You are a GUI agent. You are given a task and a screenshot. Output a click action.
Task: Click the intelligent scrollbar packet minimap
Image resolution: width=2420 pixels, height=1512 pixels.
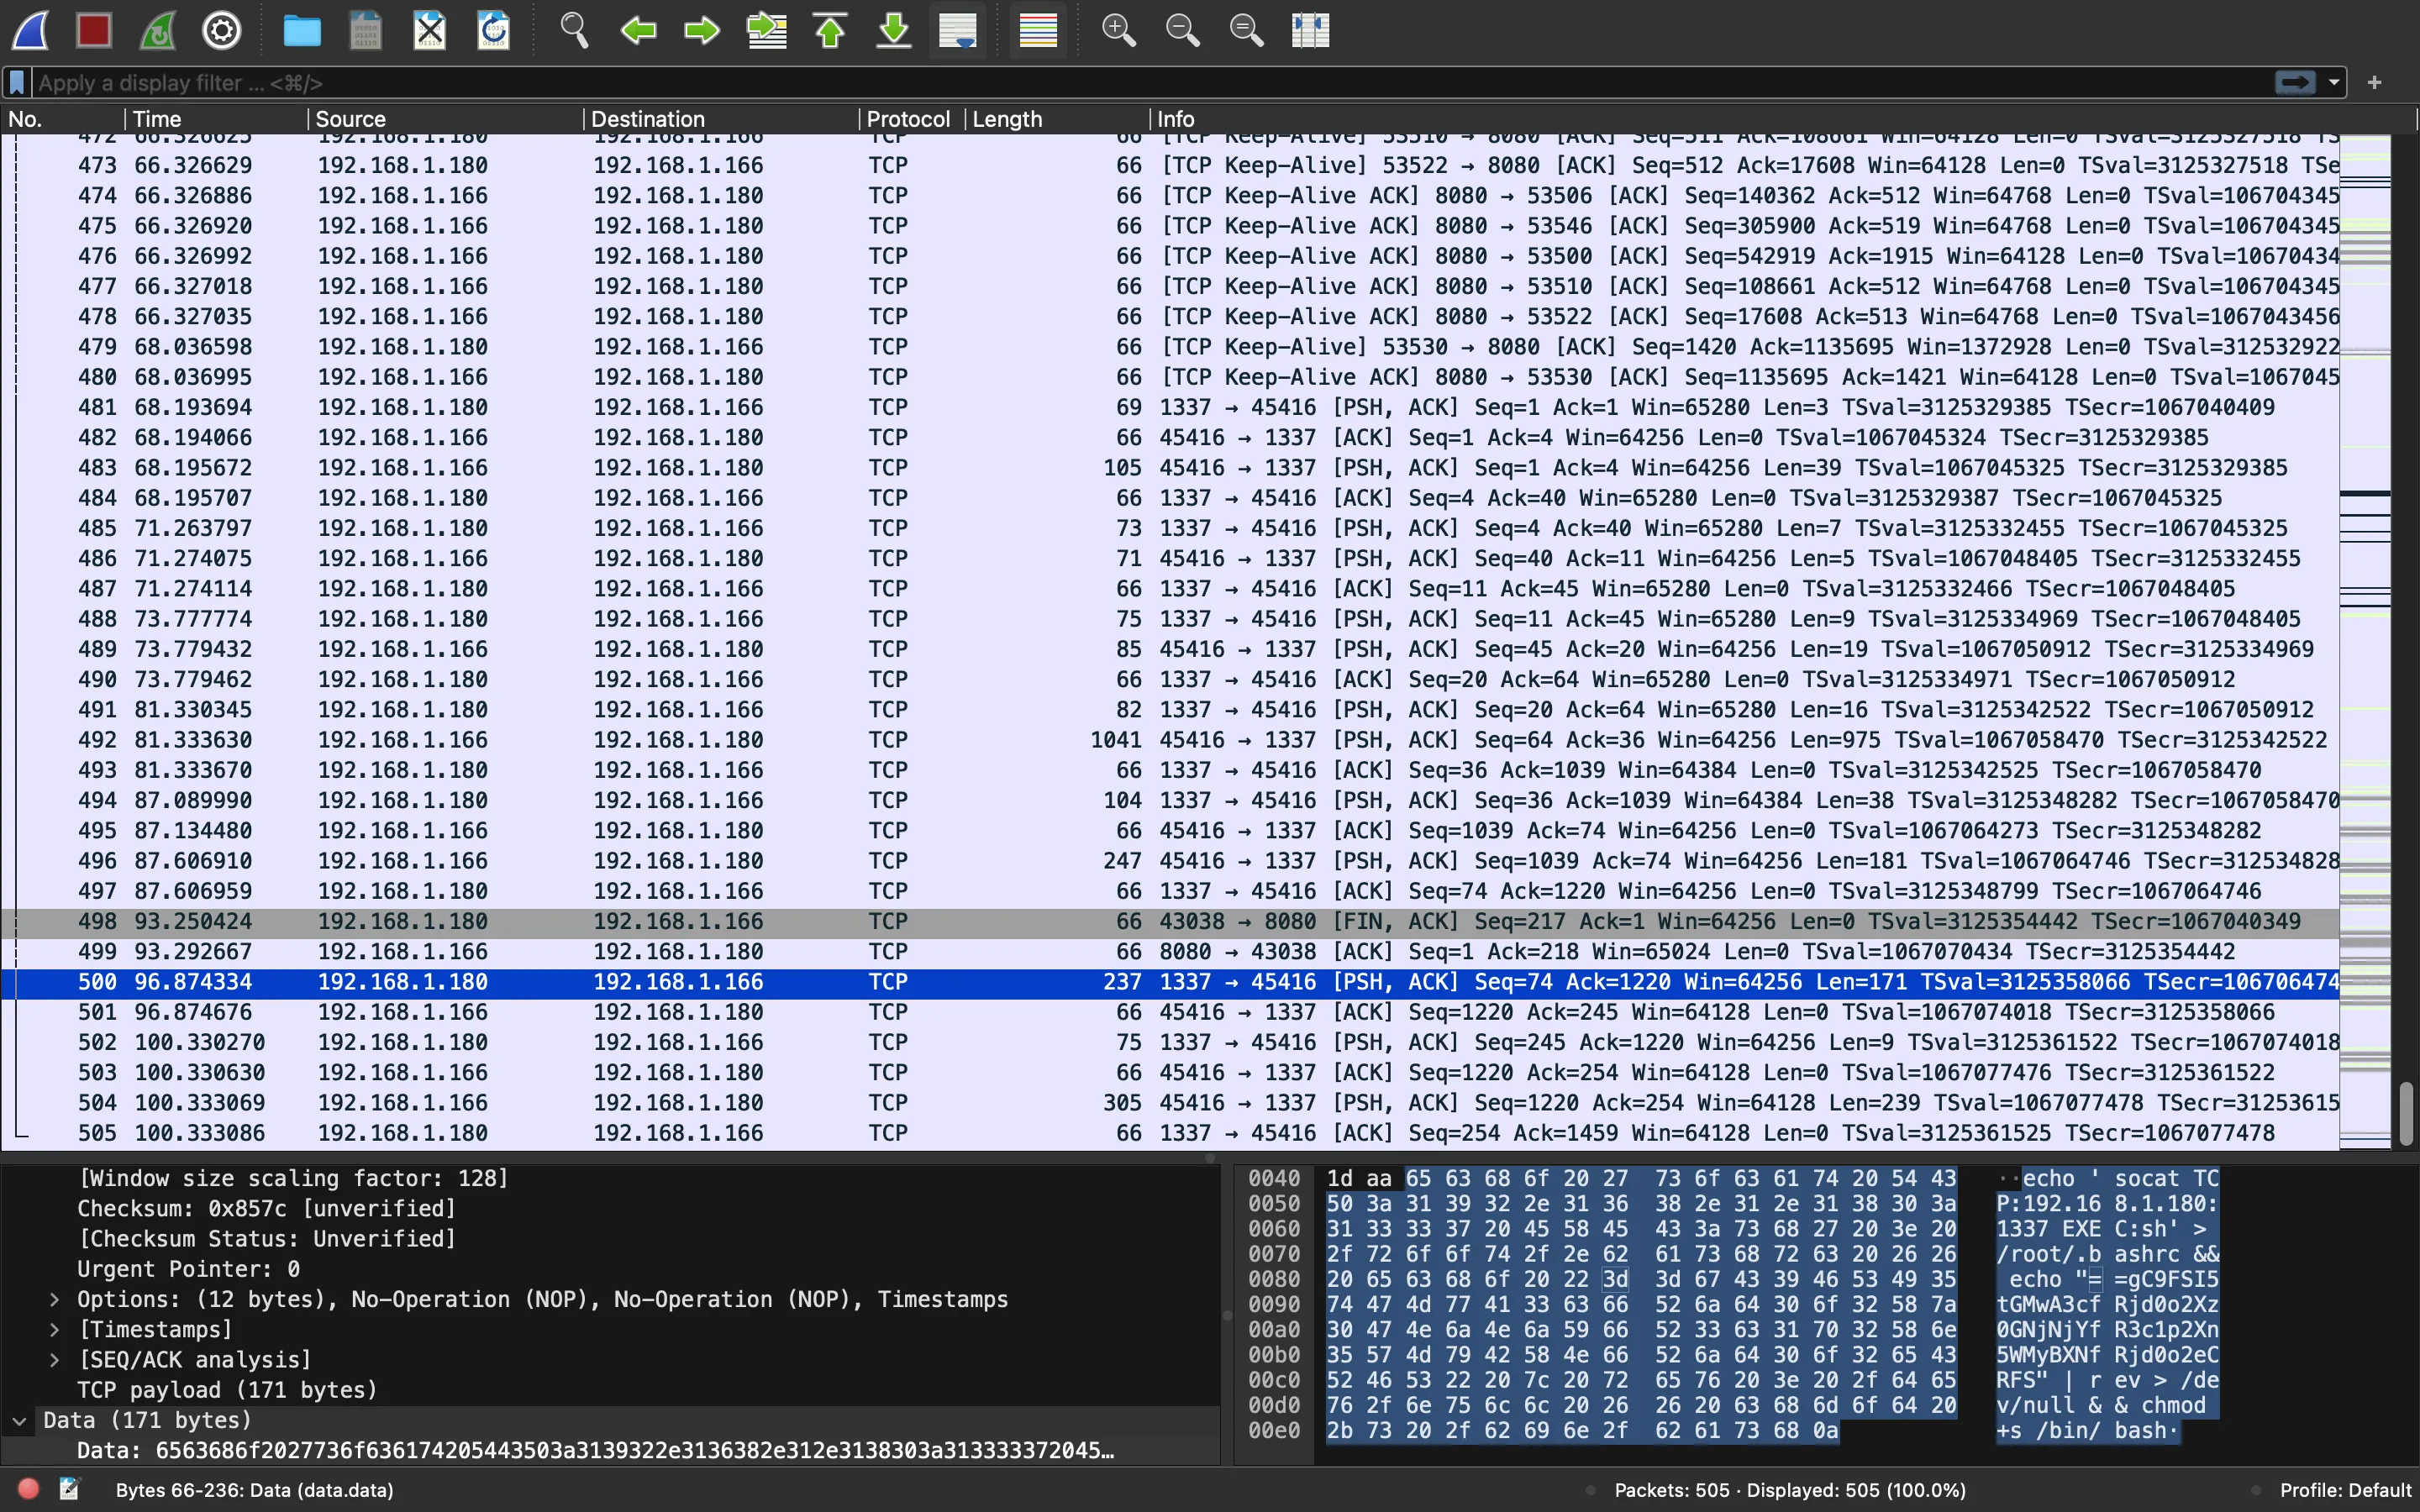pyautogui.click(x=2365, y=640)
